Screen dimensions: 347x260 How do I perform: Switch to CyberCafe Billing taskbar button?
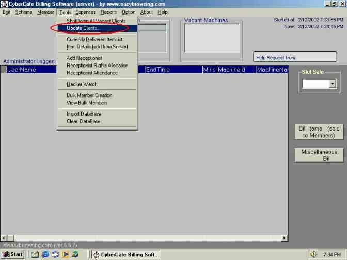pyautogui.click(x=126, y=254)
